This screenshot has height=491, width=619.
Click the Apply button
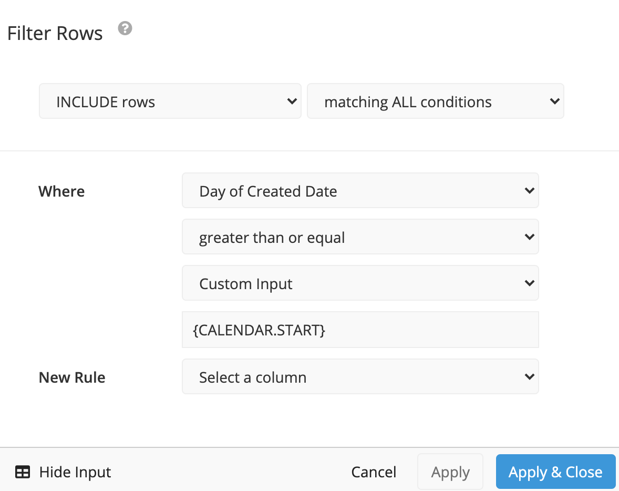[450, 472]
